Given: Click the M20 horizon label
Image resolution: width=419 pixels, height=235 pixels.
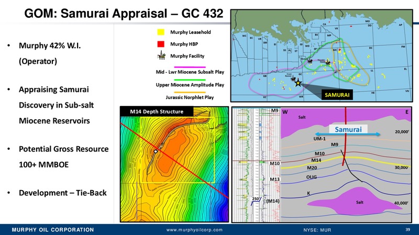Looking at the screenshot, I should (312, 168).
